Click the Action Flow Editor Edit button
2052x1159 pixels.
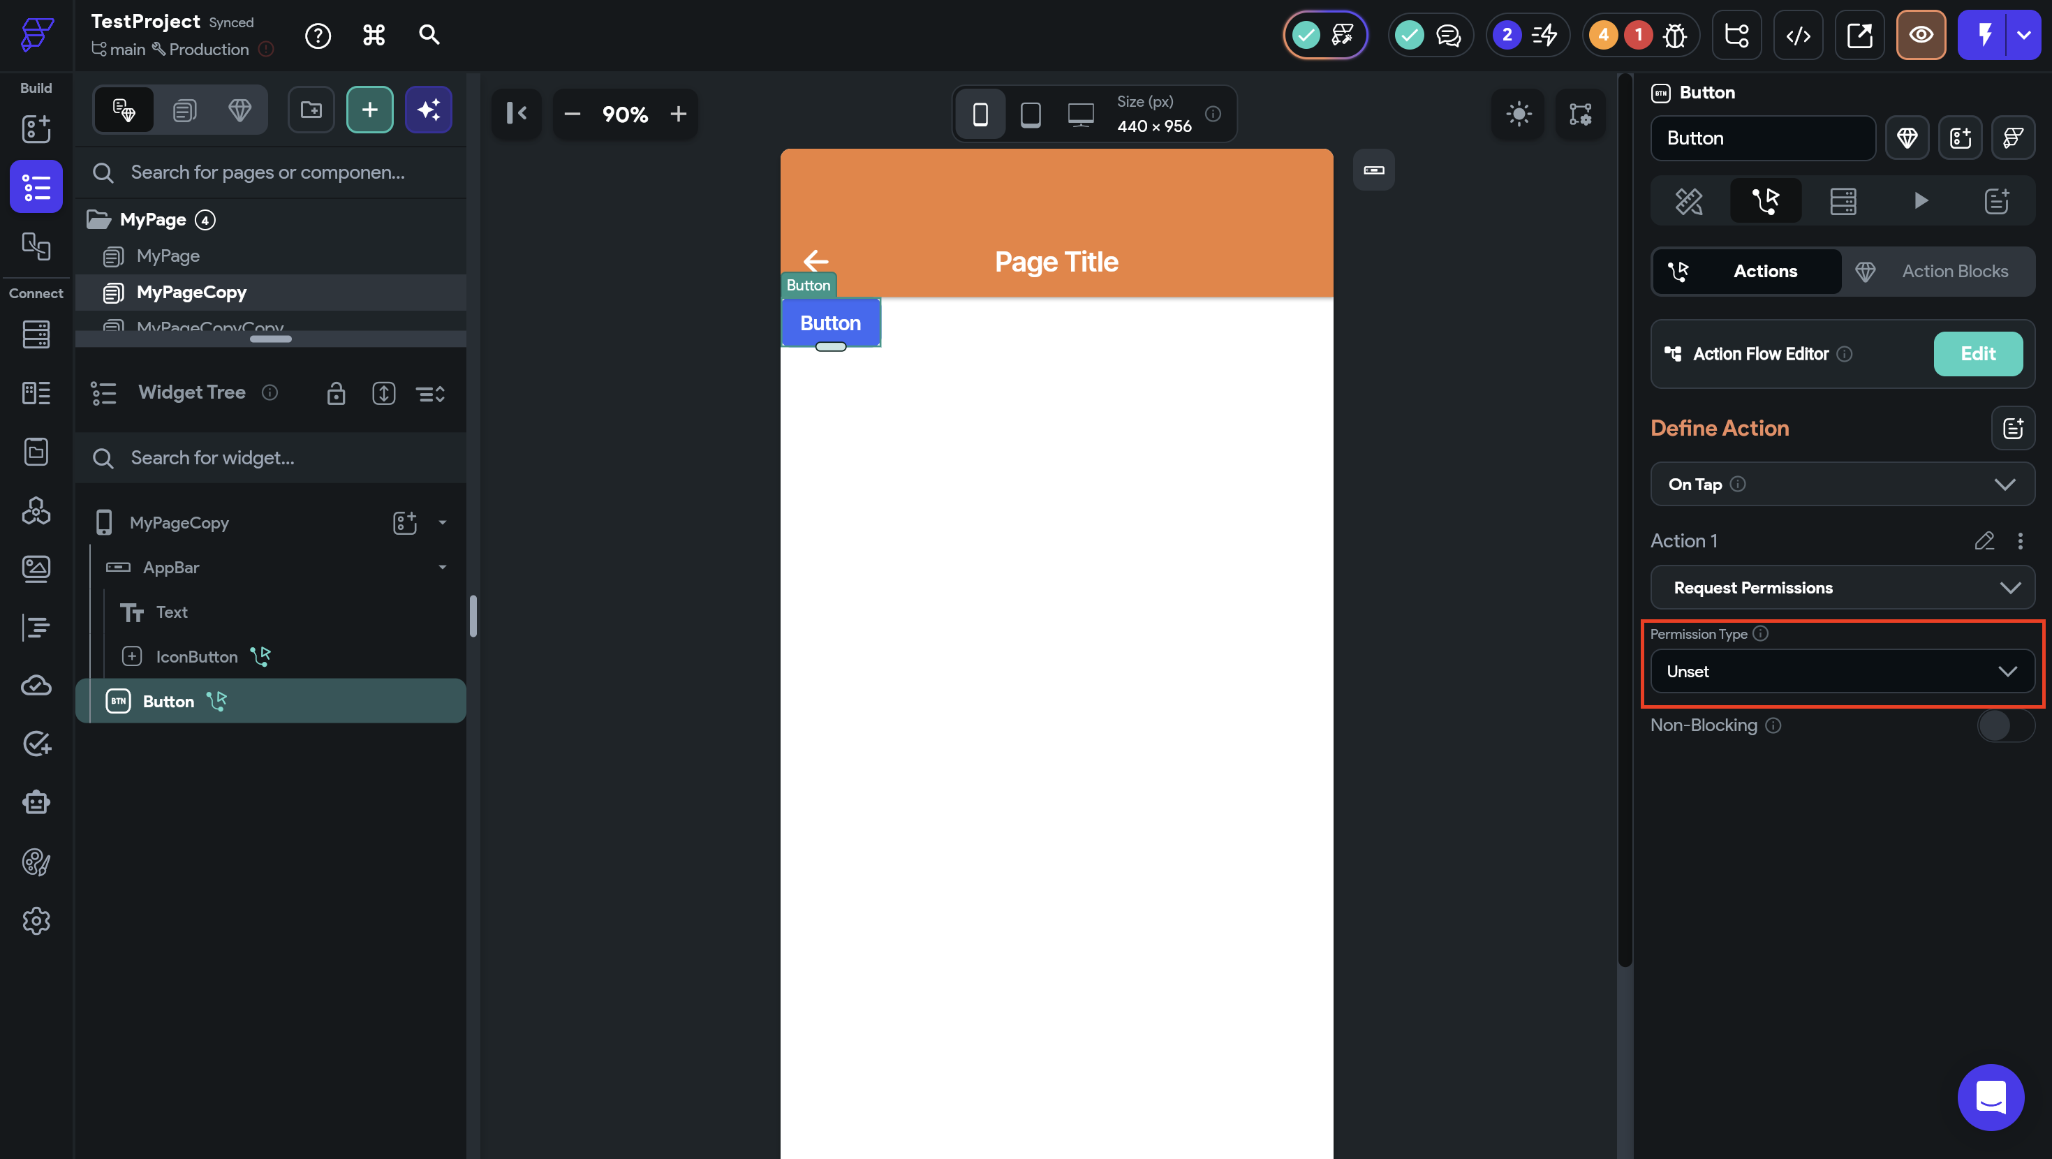(x=1977, y=354)
